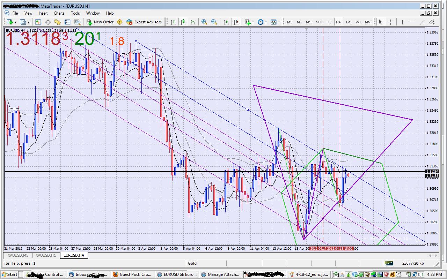Screen dimensions: 447x279
Task: Open the Templates icon
Action: (273, 22)
